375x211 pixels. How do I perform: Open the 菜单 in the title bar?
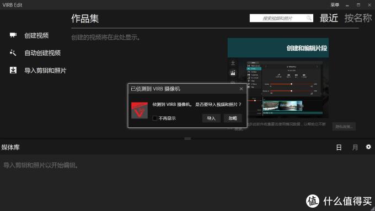click(x=335, y=5)
